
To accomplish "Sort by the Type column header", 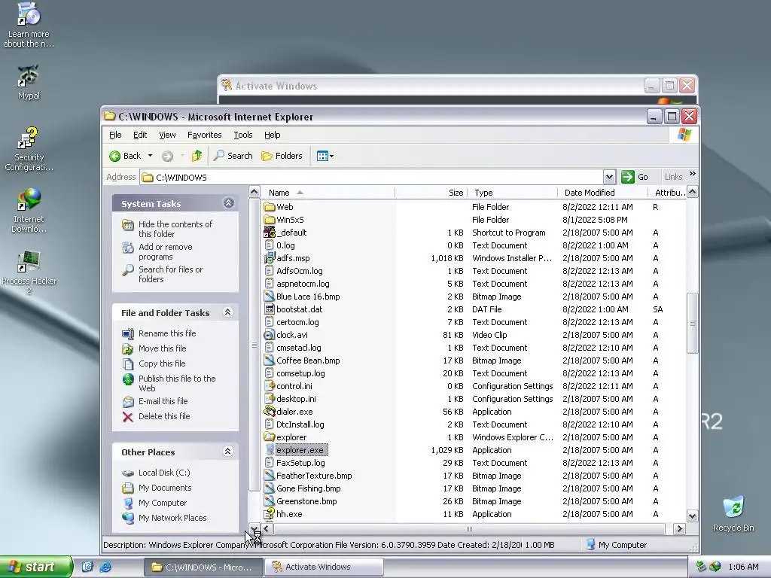I will tap(512, 193).
